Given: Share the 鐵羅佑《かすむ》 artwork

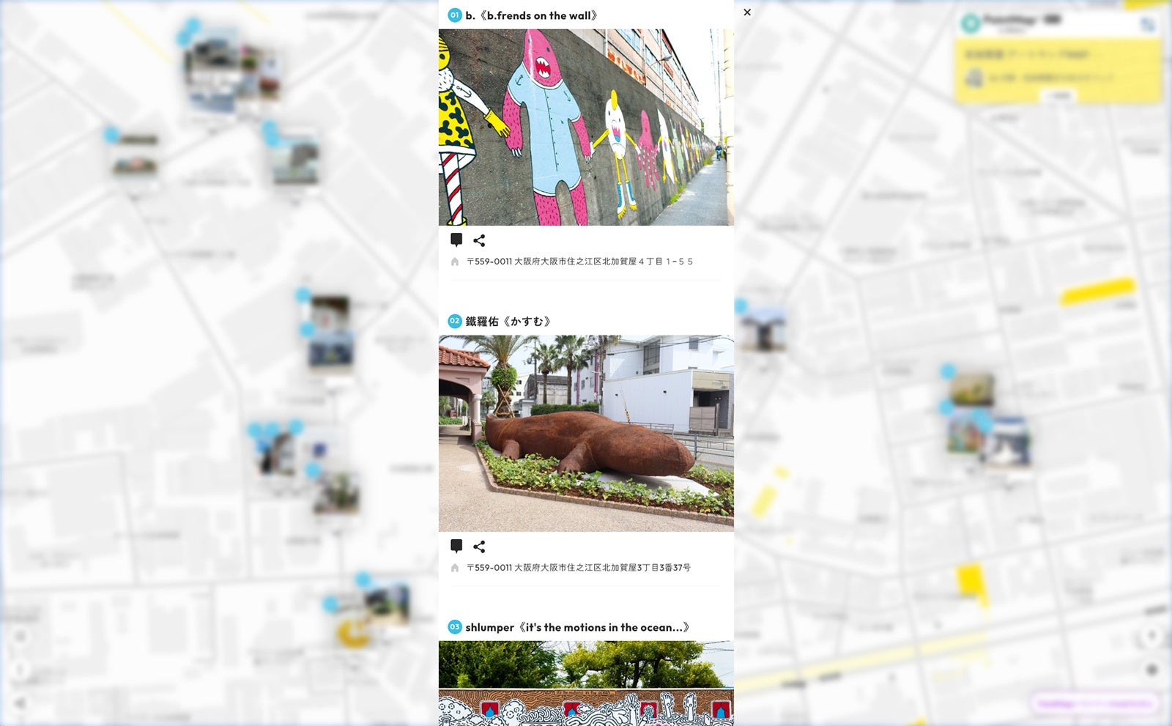Looking at the screenshot, I should click(479, 547).
